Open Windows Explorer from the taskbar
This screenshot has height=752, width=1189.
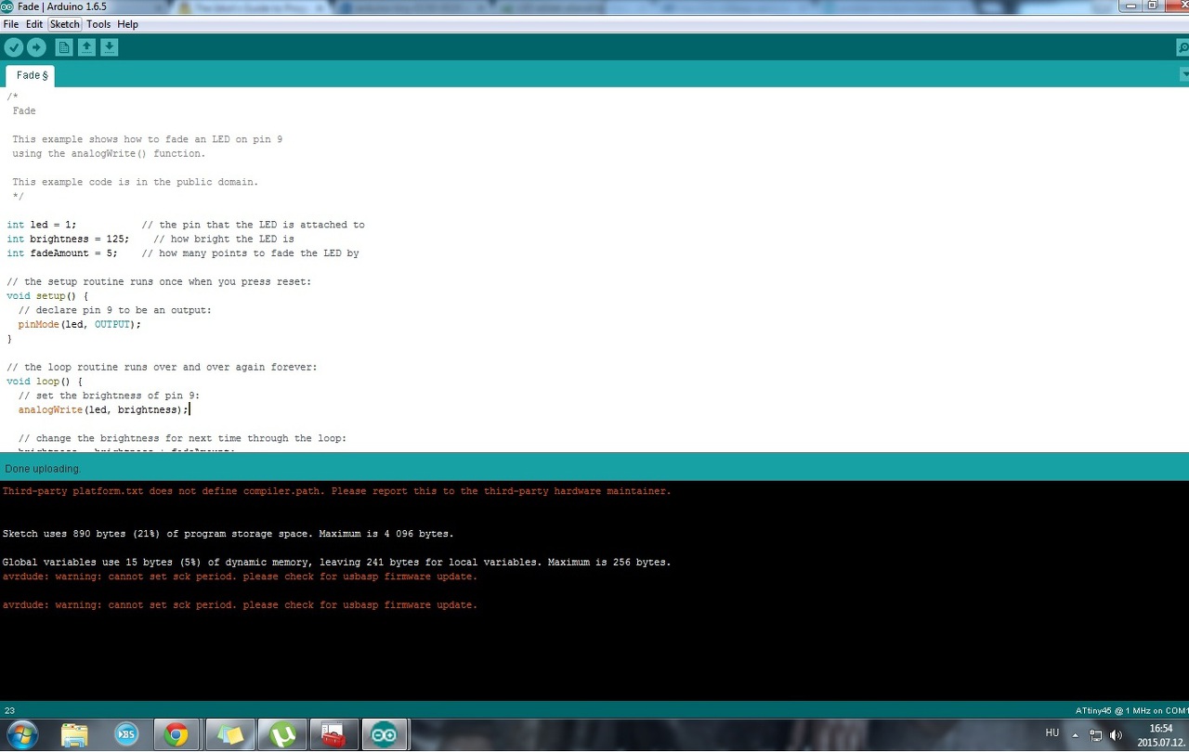coord(74,735)
